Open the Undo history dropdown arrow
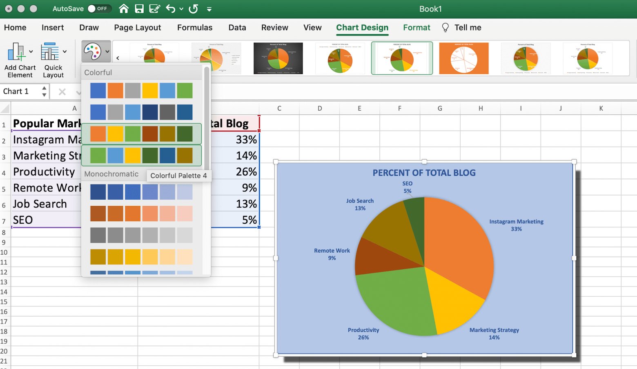The height and width of the screenshot is (369, 637). (x=181, y=9)
